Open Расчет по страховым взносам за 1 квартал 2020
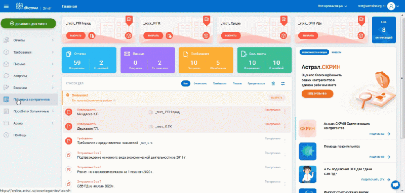 click(x=115, y=172)
